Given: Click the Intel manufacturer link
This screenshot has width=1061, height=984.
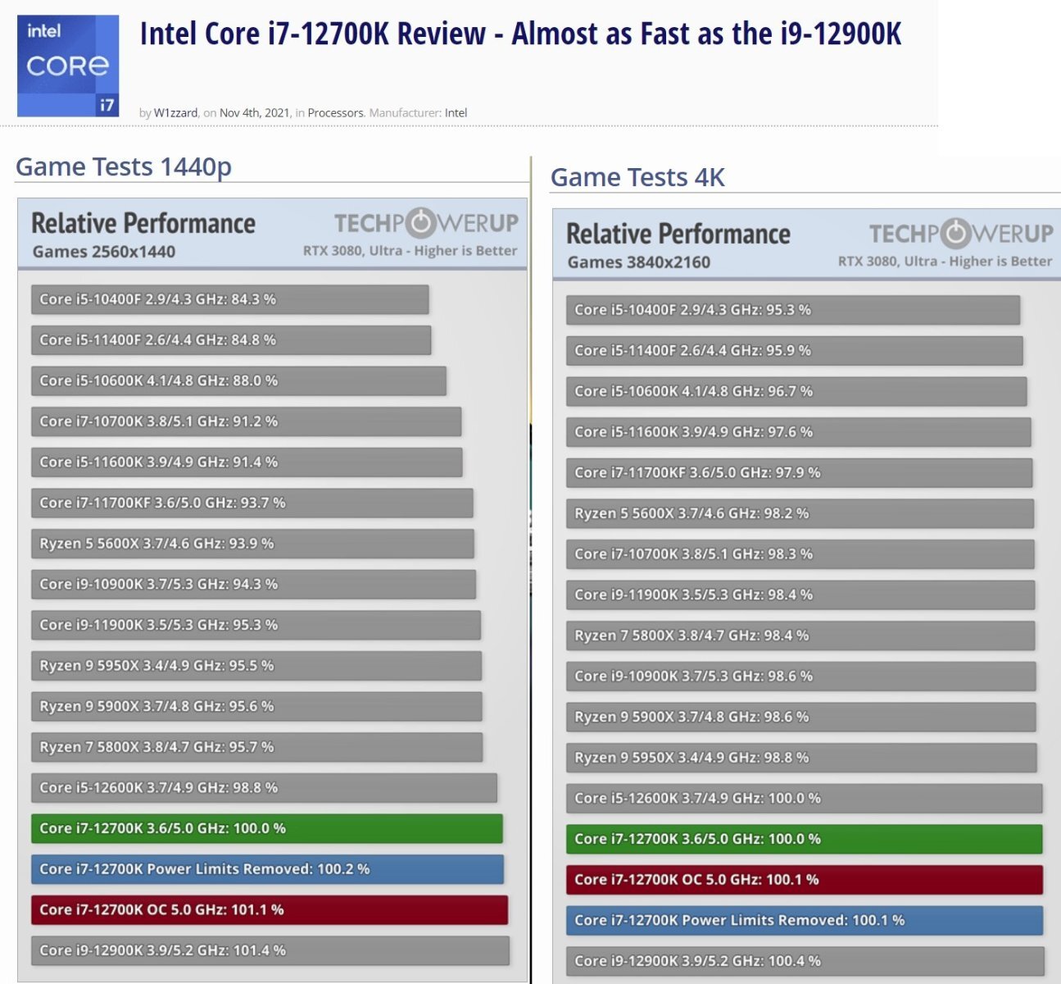Looking at the screenshot, I should click(x=456, y=113).
